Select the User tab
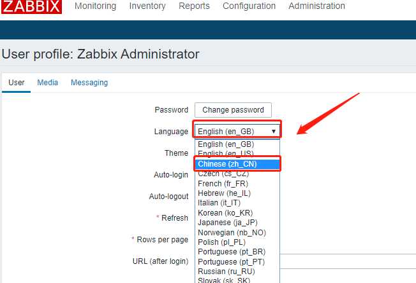 pyautogui.click(x=17, y=83)
